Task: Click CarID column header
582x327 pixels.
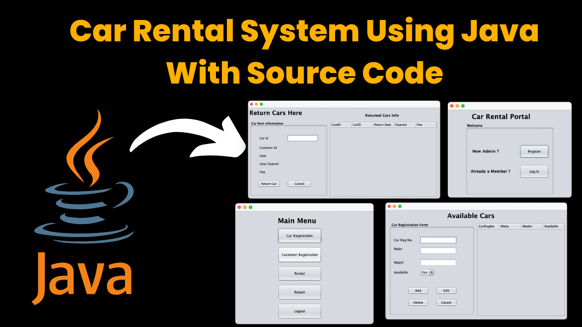Action: click(x=362, y=124)
